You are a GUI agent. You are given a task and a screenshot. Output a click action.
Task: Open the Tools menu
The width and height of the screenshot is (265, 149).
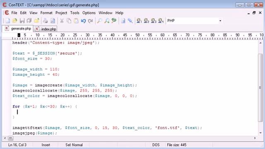point(75,13)
